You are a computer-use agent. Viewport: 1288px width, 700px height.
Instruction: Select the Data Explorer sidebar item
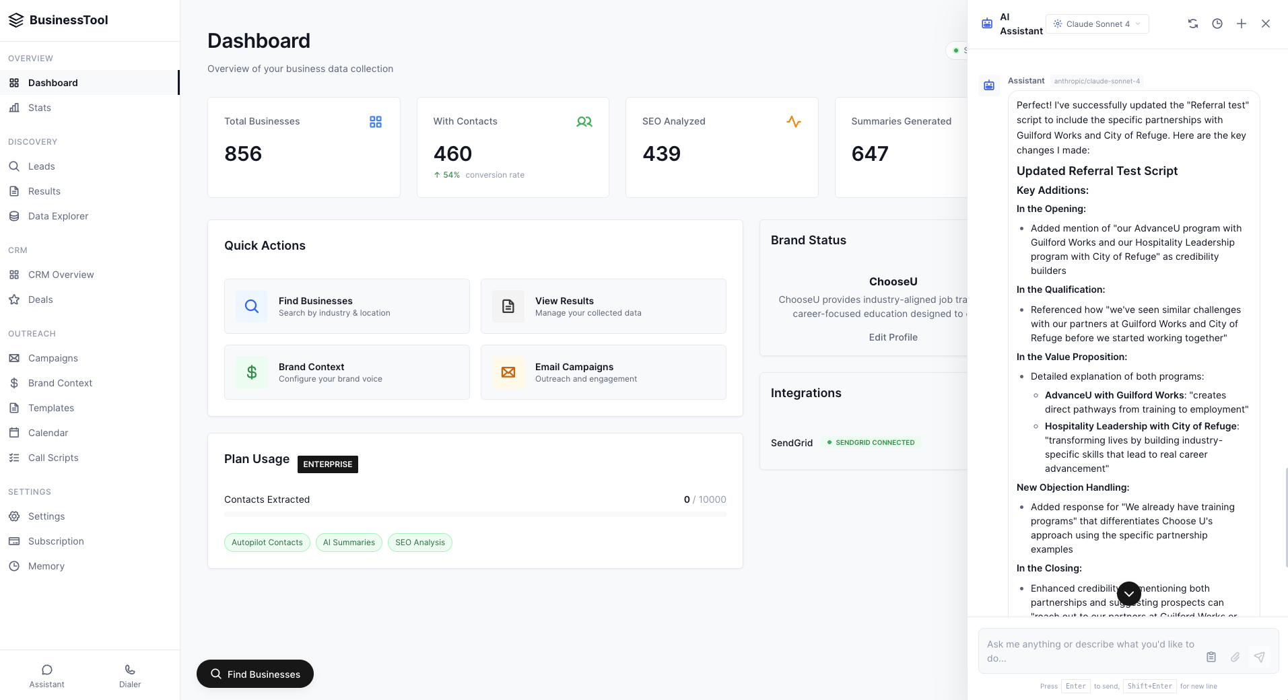58,216
